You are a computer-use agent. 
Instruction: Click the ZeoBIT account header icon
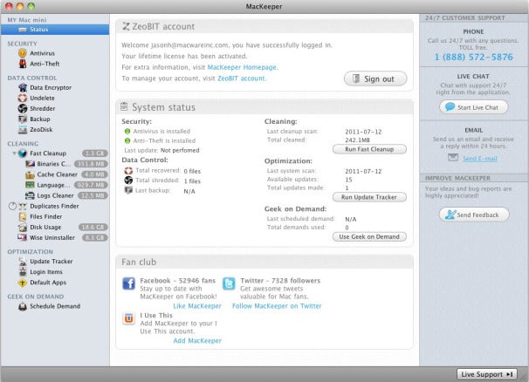[126, 26]
